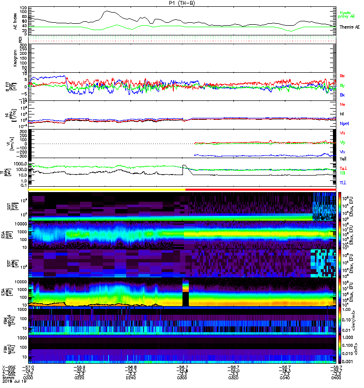Image resolution: width=364 pixels, height=388 pixels.
Task: Click the 0200 time tick label
Action: [x=28, y=378]
